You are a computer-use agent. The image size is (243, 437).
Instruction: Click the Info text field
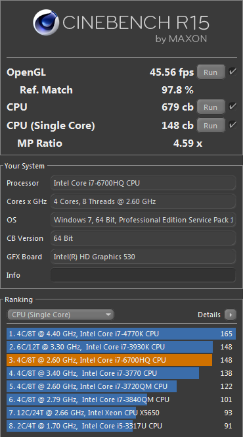click(x=143, y=275)
